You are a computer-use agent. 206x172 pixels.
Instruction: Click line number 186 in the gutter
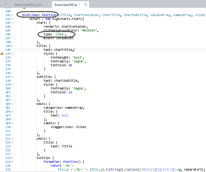[8, 34]
